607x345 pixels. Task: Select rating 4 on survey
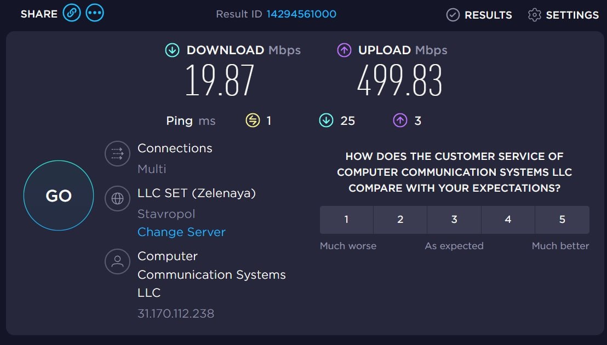[x=508, y=220]
